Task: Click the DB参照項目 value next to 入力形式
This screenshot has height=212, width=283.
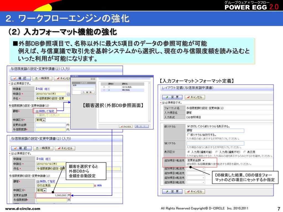Action: point(194,117)
